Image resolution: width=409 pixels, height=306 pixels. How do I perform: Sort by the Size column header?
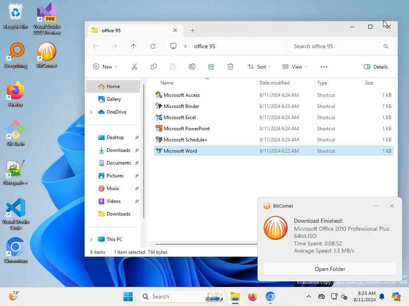[x=378, y=83]
